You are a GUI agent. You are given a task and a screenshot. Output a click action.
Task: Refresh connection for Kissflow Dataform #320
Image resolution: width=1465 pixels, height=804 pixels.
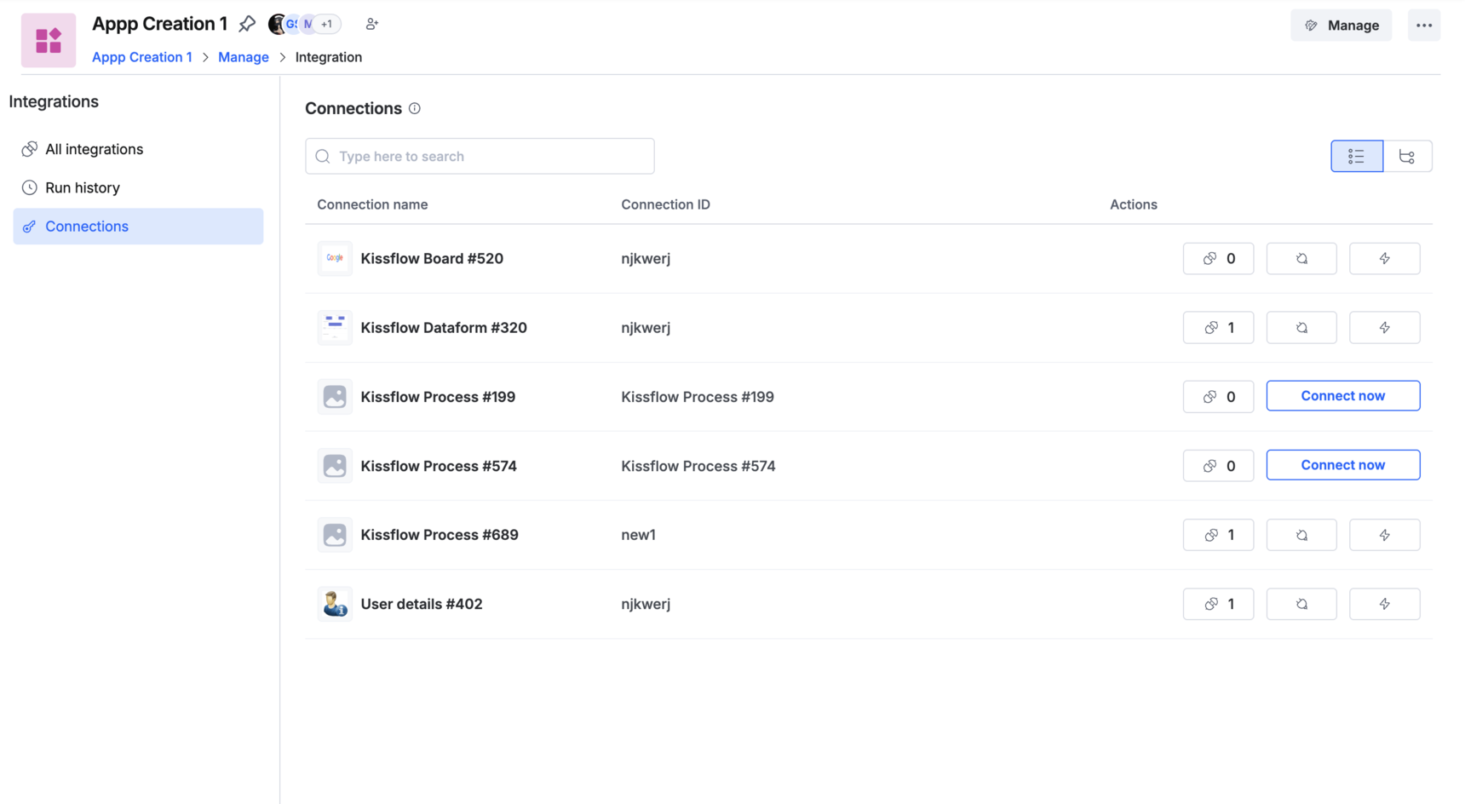tap(1301, 328)
